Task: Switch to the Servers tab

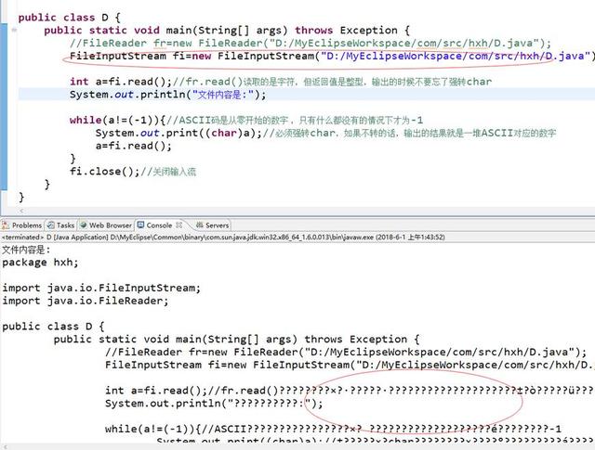Action: click(213, 225)
